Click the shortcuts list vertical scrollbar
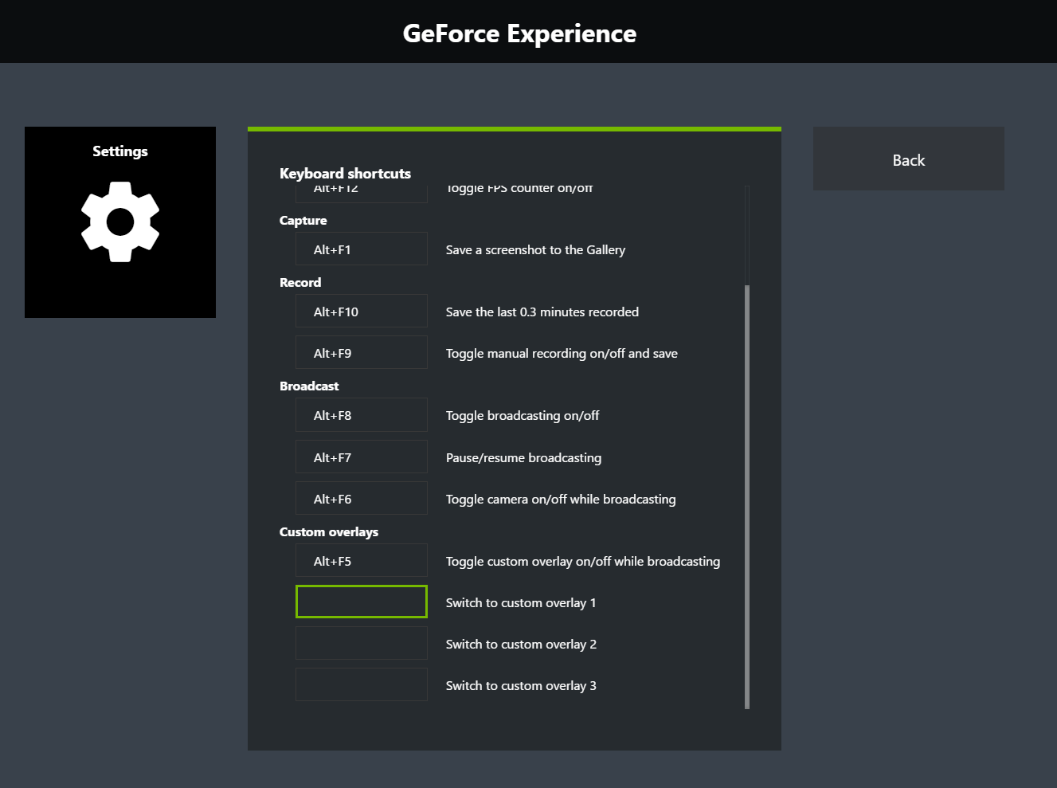The height and width of the screenshot is (788, 1057). pyautogui.click(x=747, y=496)
